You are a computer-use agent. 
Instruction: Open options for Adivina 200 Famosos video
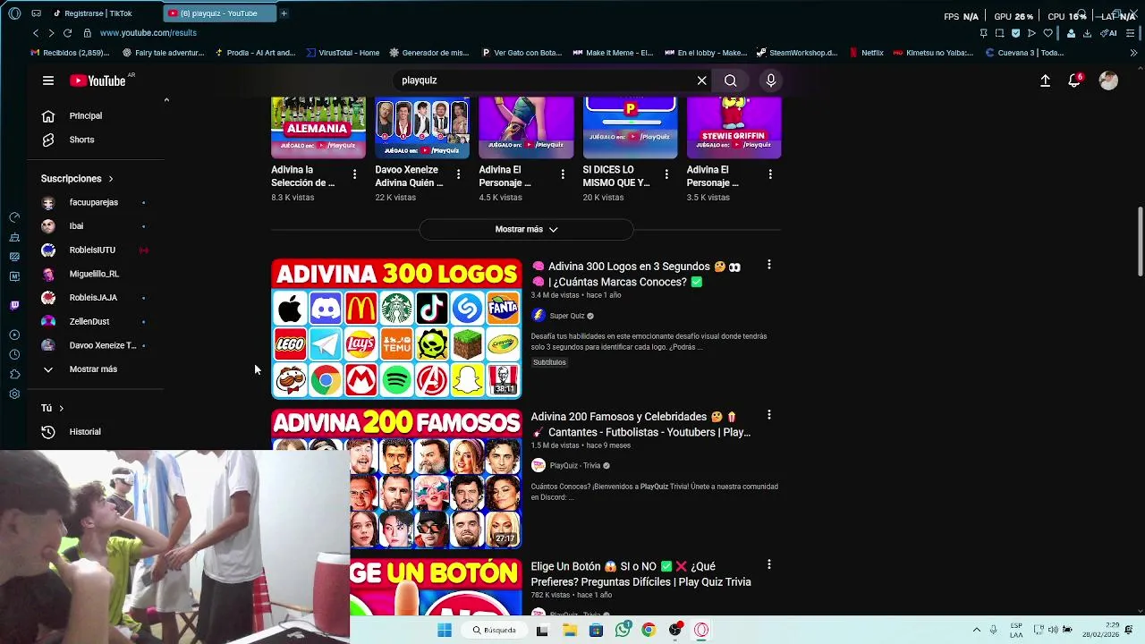click(768, 415)
